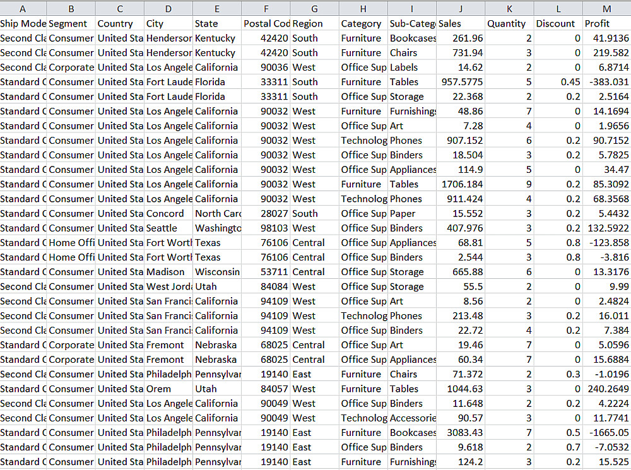Click the Discount header cell
Viewport: 631px width, 470px height.
coord(558,24)
